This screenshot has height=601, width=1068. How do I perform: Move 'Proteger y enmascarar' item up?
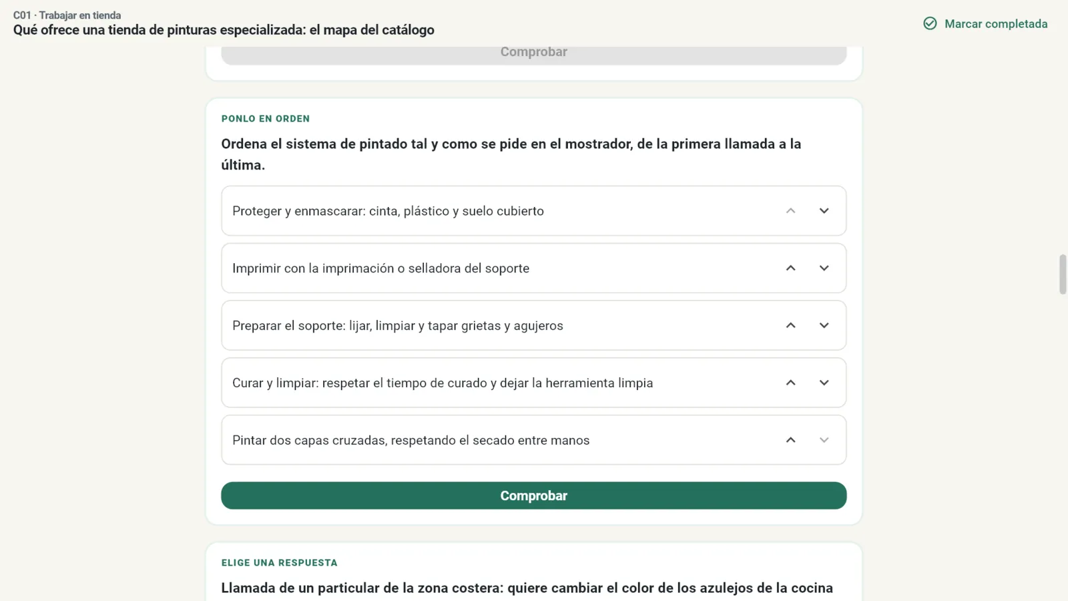[x=790, y=211]
